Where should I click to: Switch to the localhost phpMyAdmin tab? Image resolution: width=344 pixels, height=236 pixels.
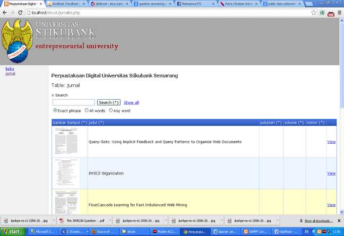pos(63,3)
